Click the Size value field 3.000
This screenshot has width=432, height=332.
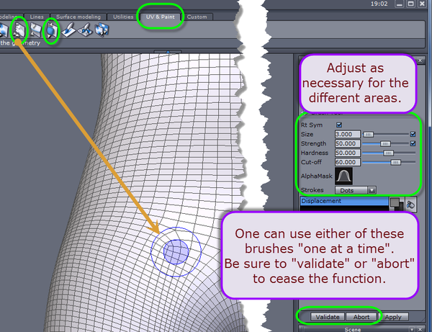click(x=348, y=134)
